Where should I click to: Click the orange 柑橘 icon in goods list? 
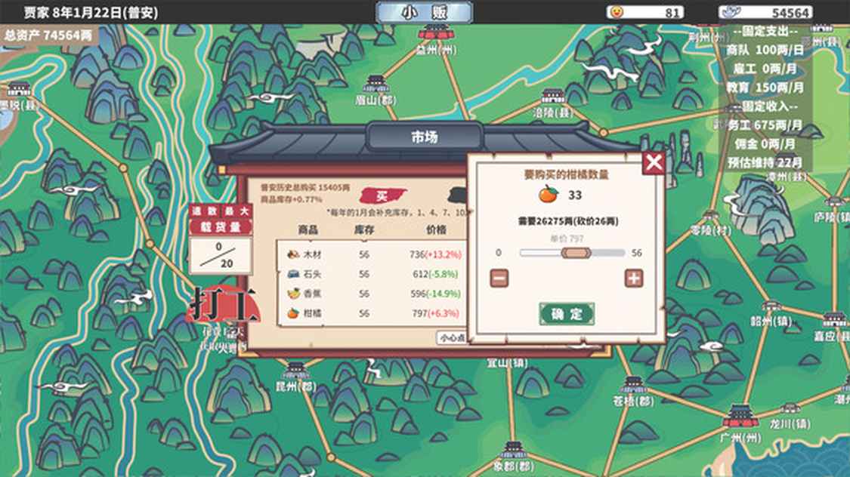tap(293, 313)
